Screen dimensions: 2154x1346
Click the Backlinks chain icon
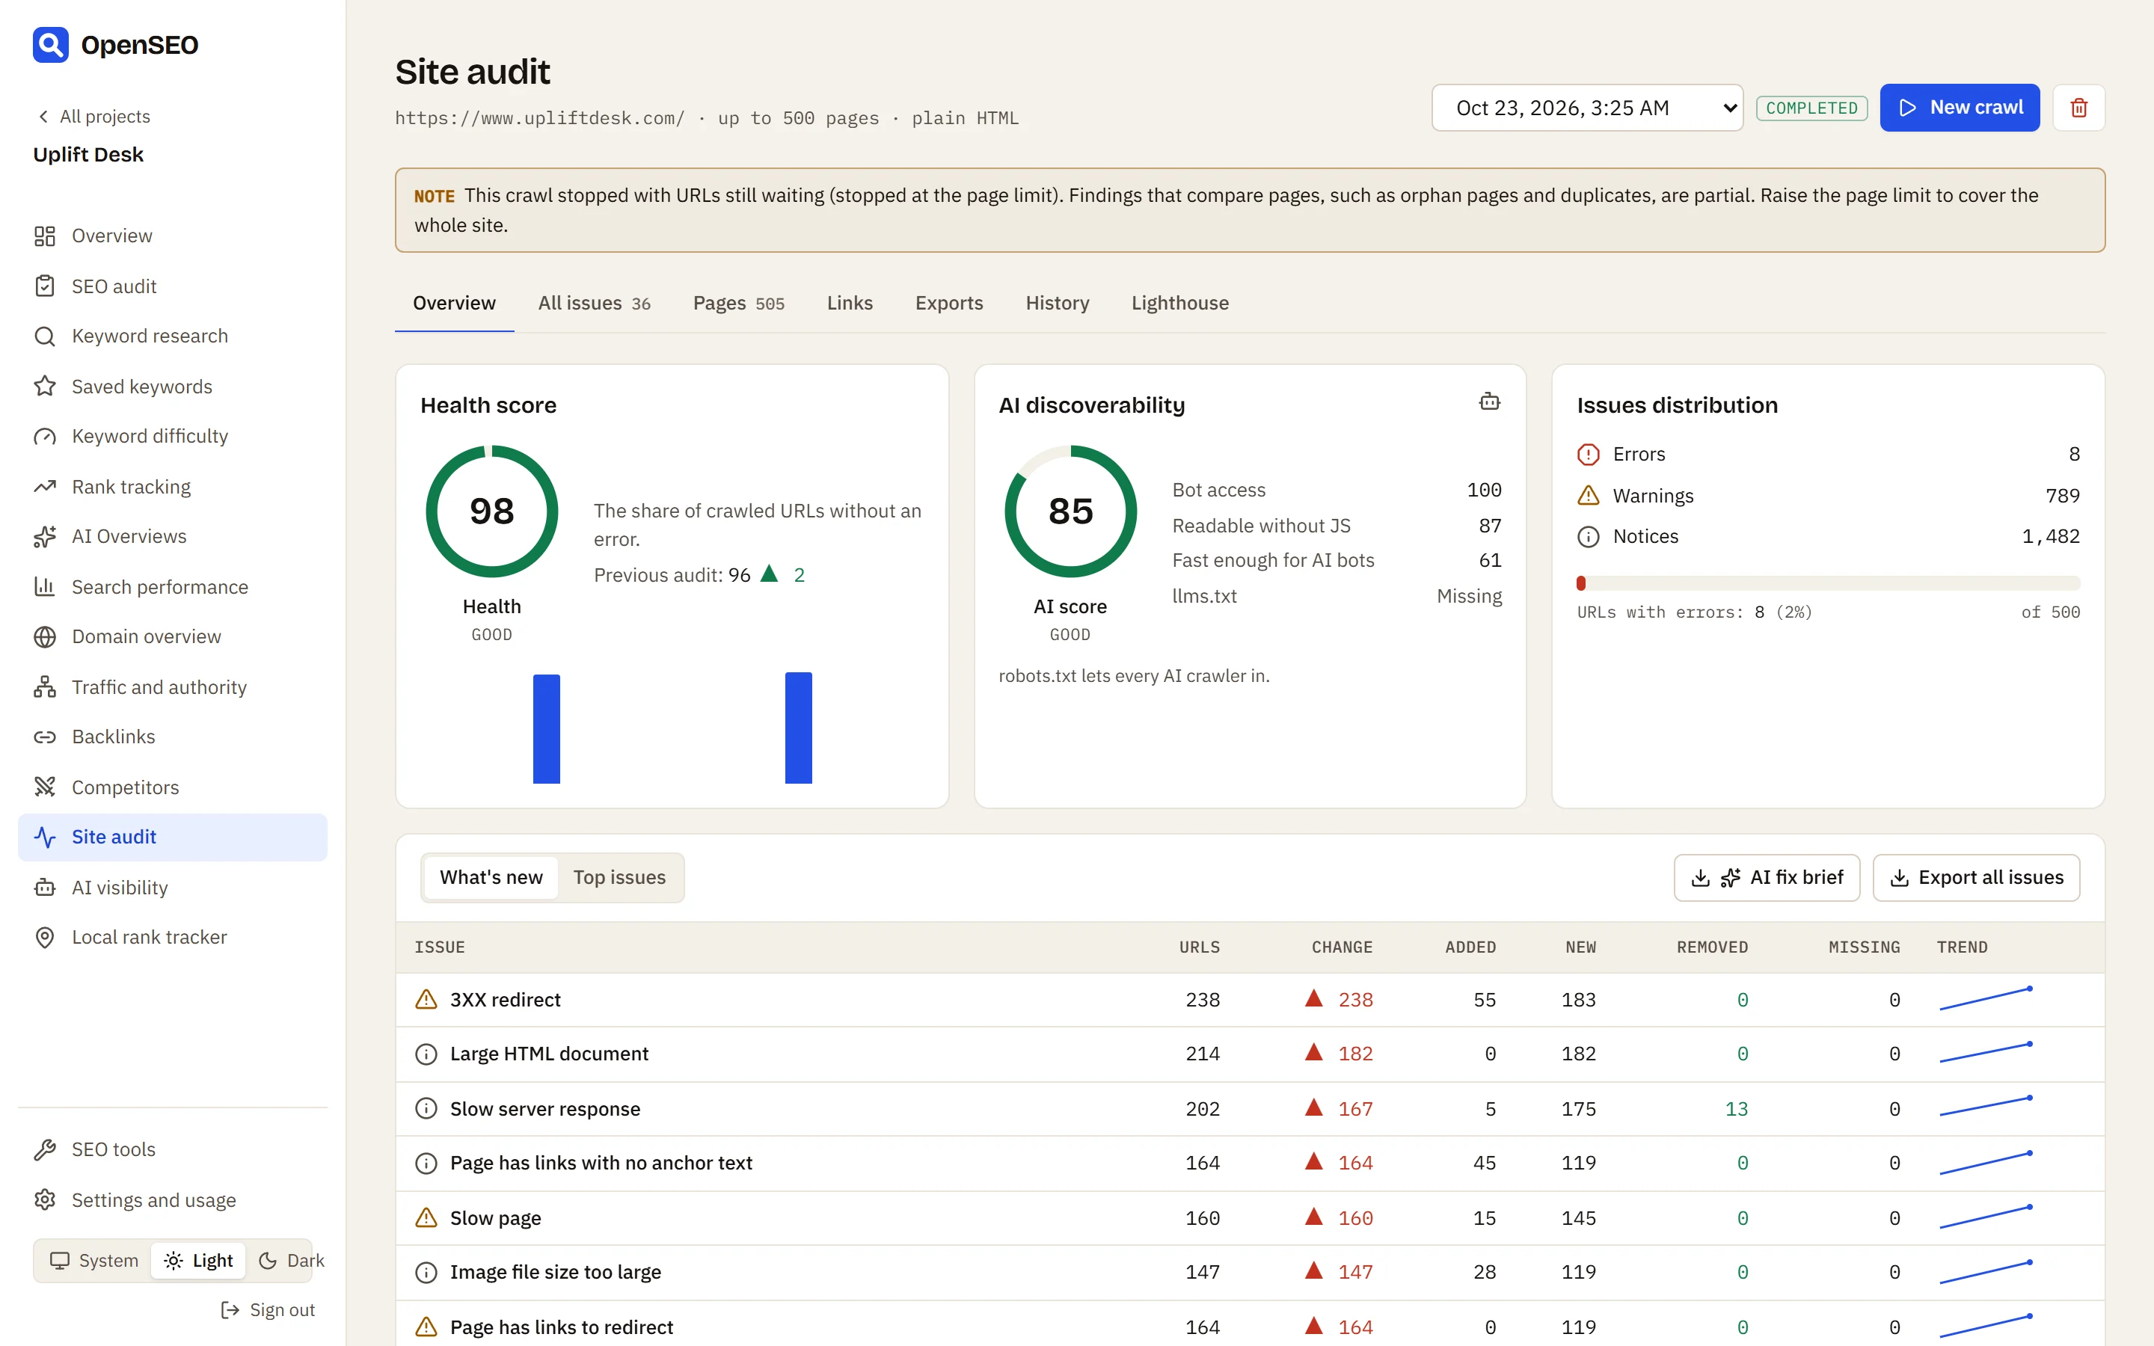tap(45, 737)
